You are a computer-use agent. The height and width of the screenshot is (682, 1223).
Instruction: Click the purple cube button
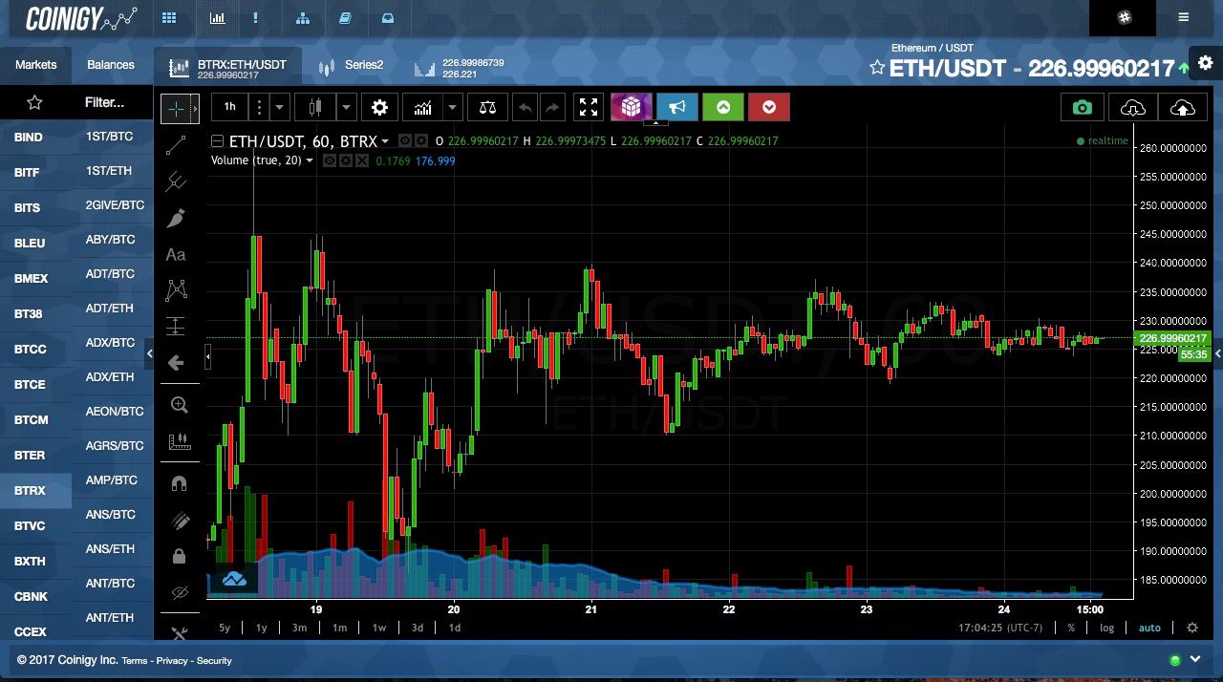(631, 107)
